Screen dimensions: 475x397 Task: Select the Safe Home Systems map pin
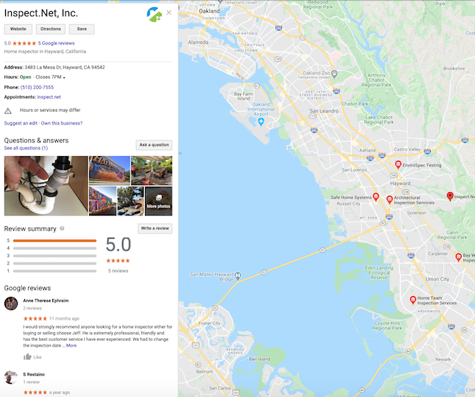pos(376,197)
